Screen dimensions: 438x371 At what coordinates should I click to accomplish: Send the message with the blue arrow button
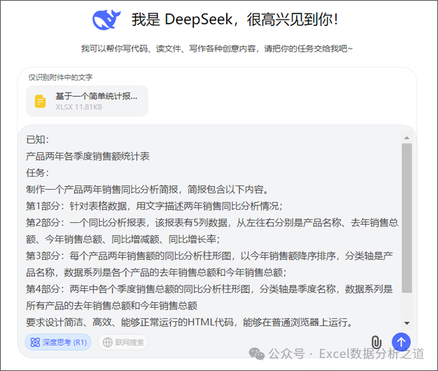tap(401, 341)
